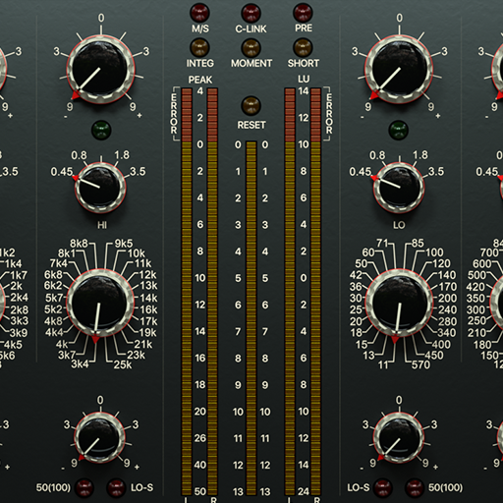Click the LU left meter bar
This screenshot has height=503, width=503.
pyautogui.click(x=290, y=291)
